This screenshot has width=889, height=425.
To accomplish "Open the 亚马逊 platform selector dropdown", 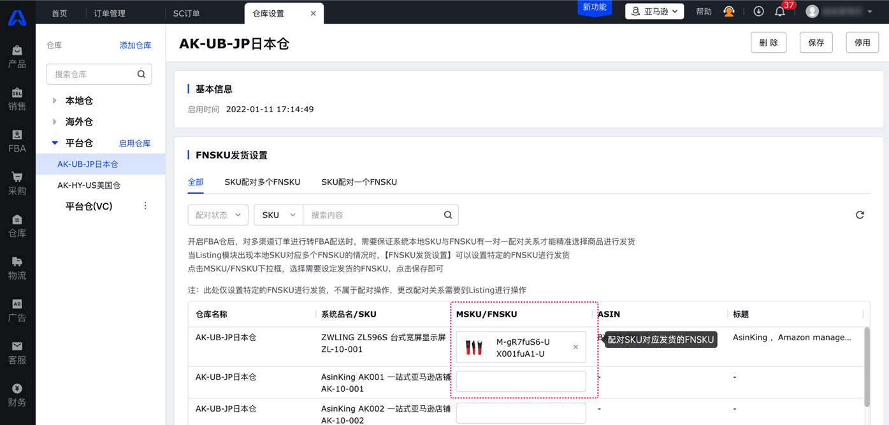I will [x=654, y=11].
